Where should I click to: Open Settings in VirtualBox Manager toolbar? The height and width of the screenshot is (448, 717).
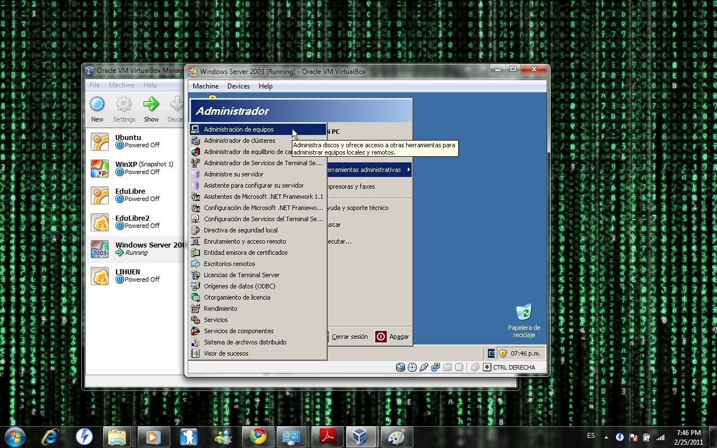coord(124,104)
